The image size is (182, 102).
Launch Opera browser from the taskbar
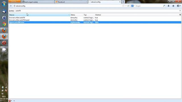(4, 43)
